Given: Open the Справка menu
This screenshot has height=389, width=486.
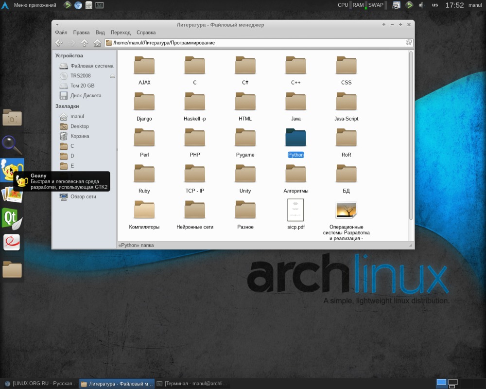Looking at the screenshot, I should (146, 32).
